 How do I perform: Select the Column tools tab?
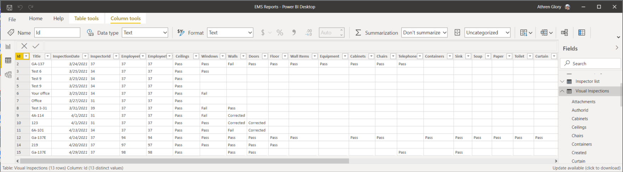[x=126, y=18]
